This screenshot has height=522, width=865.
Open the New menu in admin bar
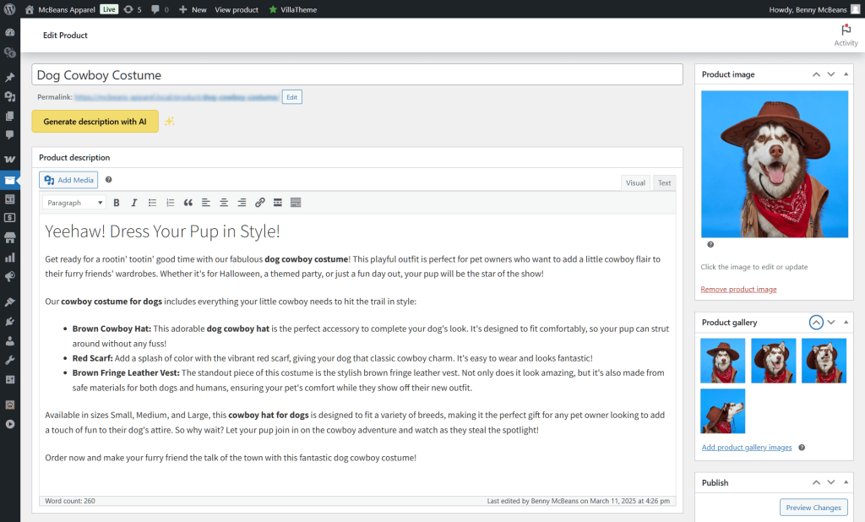[x=193, y=9]
